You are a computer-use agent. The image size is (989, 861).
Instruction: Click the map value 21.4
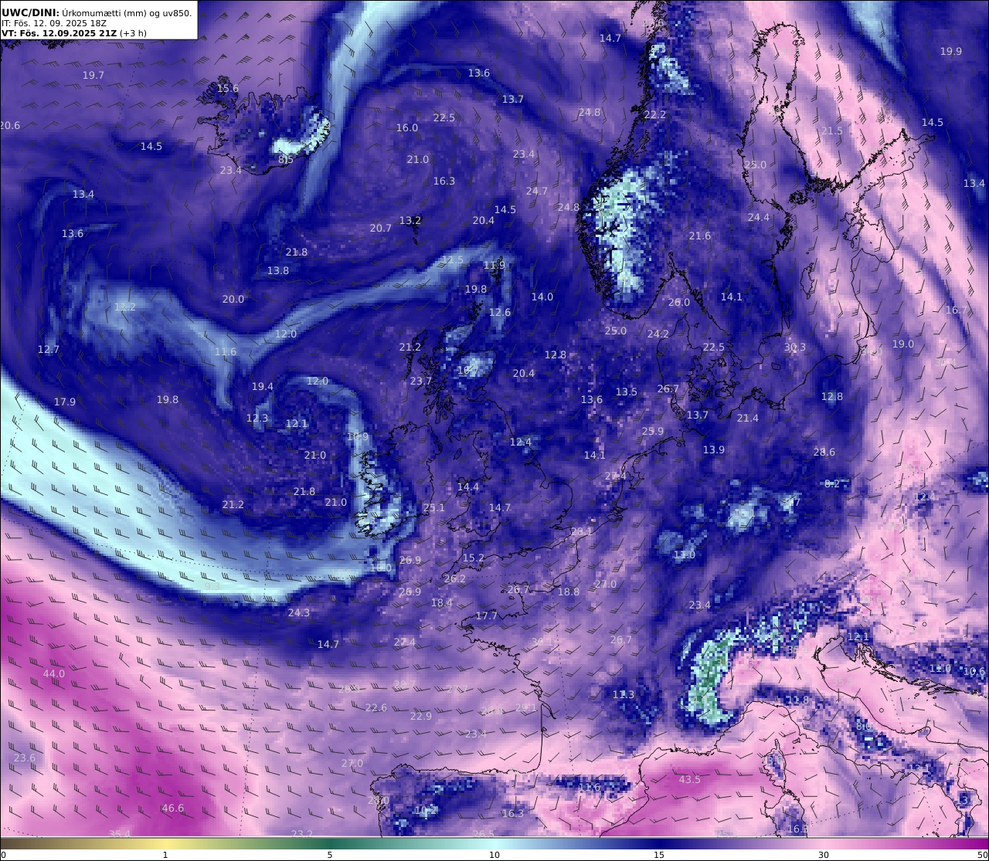(748, 419)
